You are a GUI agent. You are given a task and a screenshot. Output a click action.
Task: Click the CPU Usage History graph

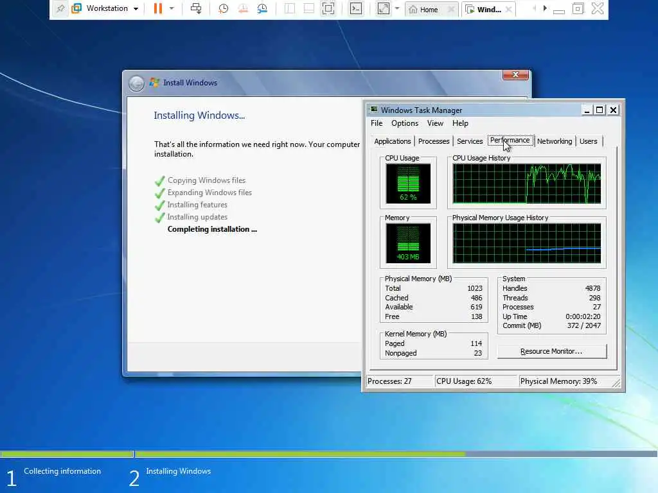pos(527,184)
